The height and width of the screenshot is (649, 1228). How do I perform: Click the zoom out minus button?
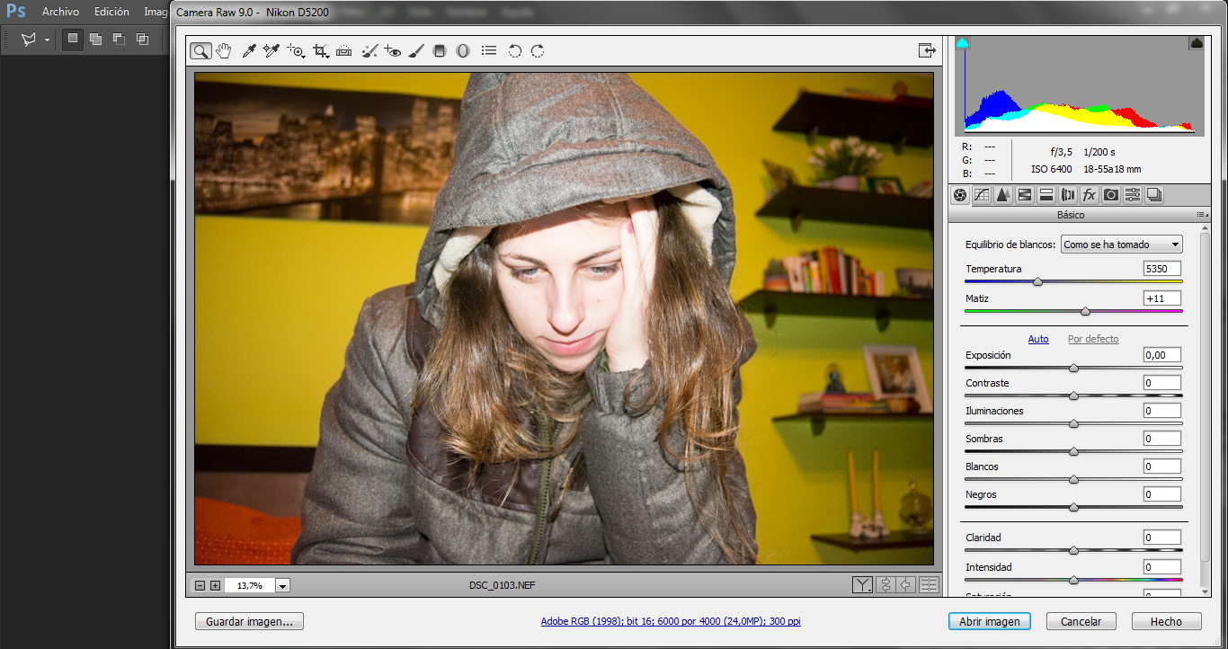[200, 585]
